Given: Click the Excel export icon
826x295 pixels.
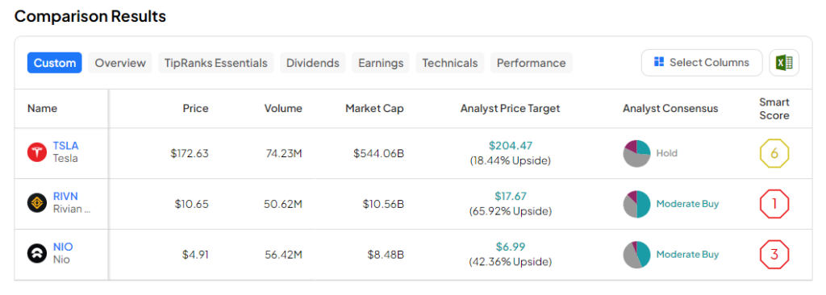Looking at the screenshot, I should tap(784, 63).
